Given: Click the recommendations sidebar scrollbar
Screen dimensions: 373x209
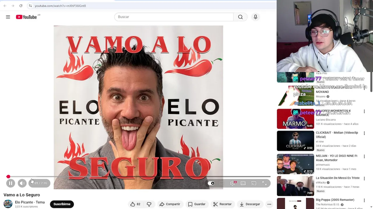Looking at the screenshot, I should click(x=372, y=82).
